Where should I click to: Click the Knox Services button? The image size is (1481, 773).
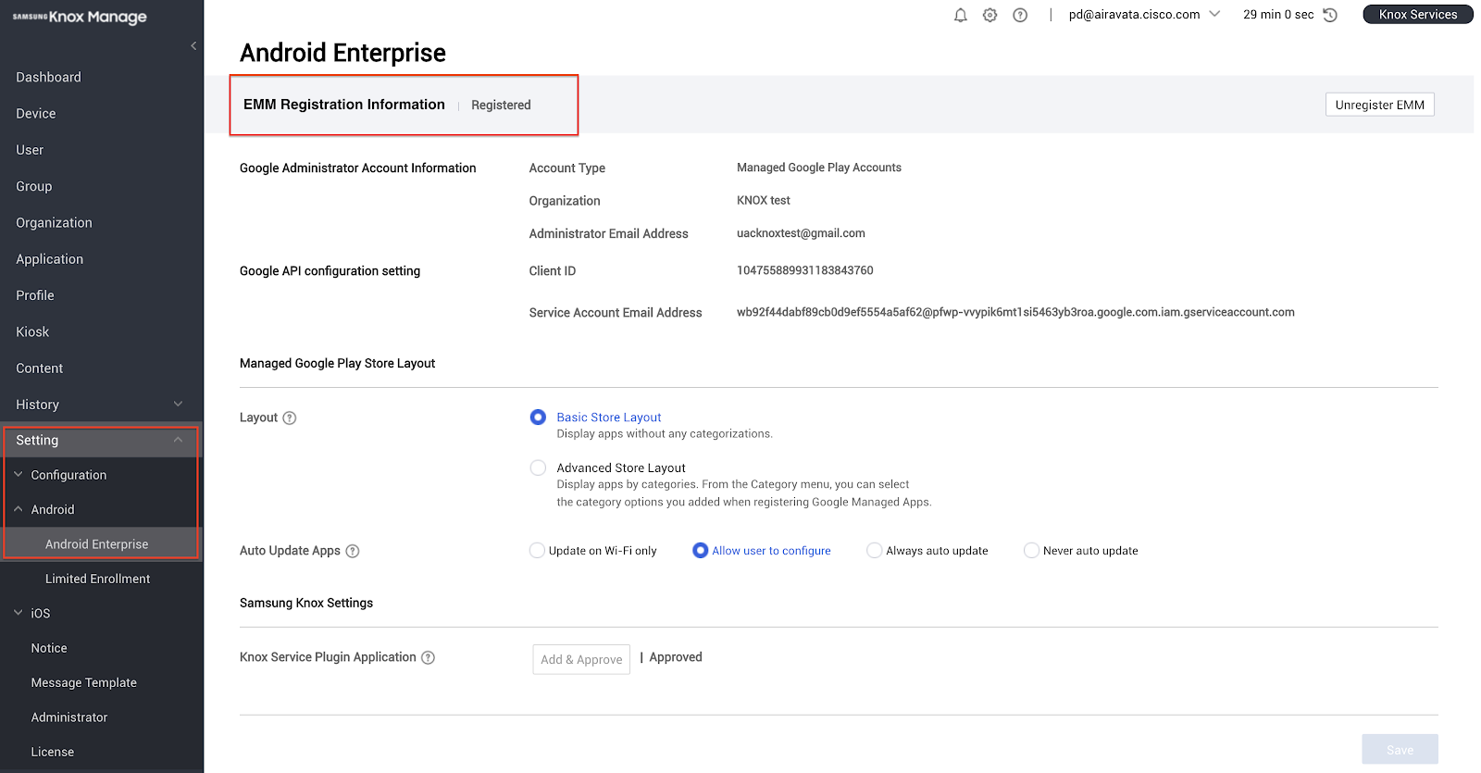tap(1417, 14)
